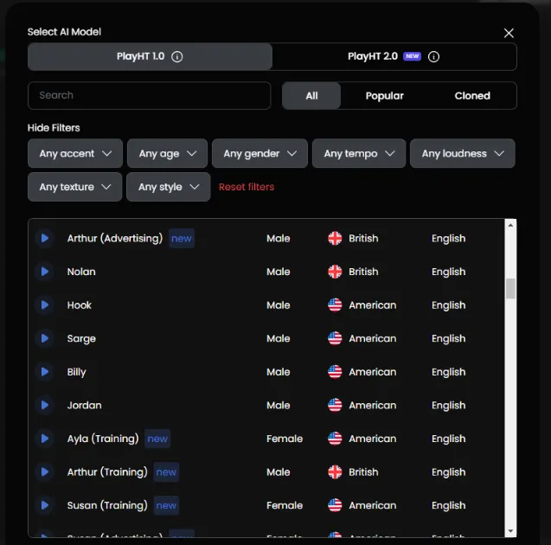Preview the Jordan voice
This screenshot has width=551, height=545.
[45, 405]
